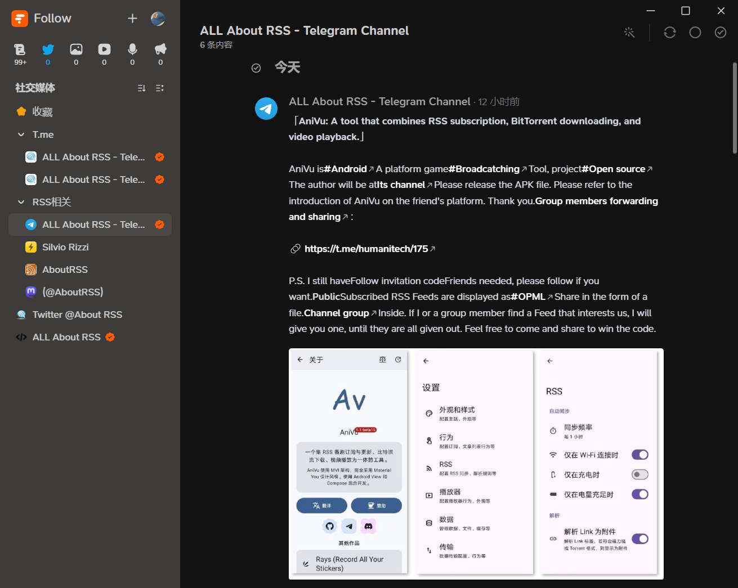This screenshot has width=738, height=588.
Task: Switch to Videos view tab
Action: pyautogui.click(x=104, y=54)
